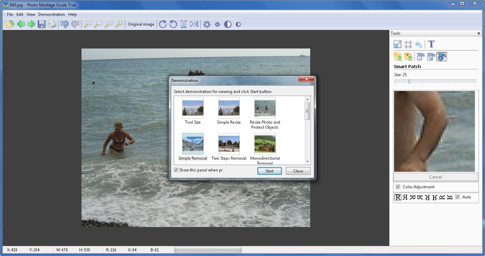Click the brightness adjustment sun icon

[x=206, y=24]
